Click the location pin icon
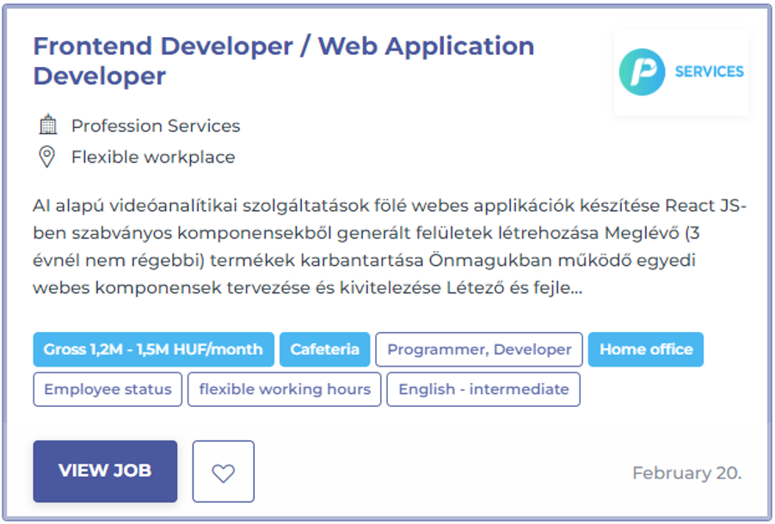775x524 pixels. [48, 157]
